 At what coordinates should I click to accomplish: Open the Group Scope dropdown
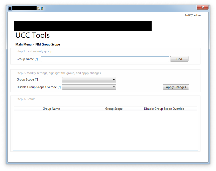coord(89,80)
